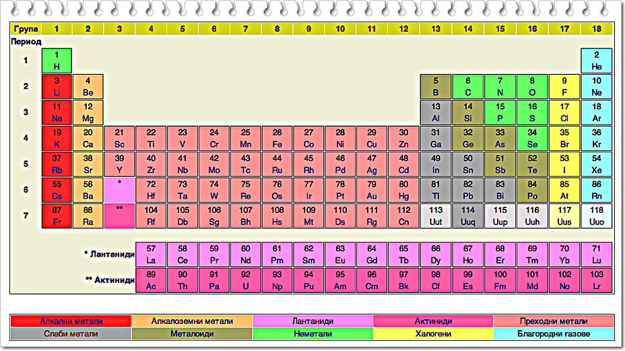Image resolution: width=625 pixels, height=351 pixels.
Task: Click the Technetium (Tc) cell
Action: [246, 164]
